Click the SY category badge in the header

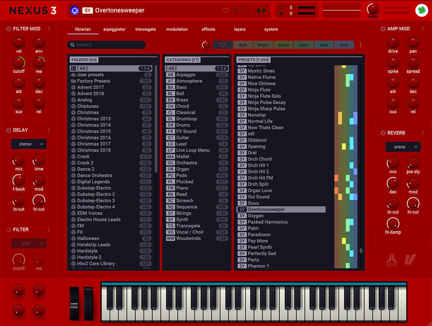pyautogui.click(x=87, y=10)
